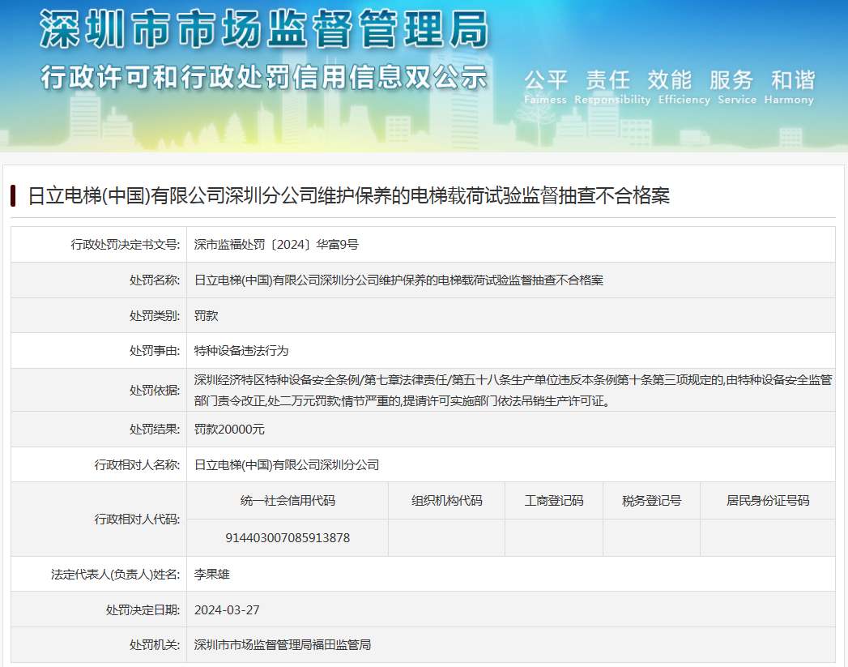848x667 pixels.
Task: Select the penalty result 罚款20000元
Action: coord(229,429)
